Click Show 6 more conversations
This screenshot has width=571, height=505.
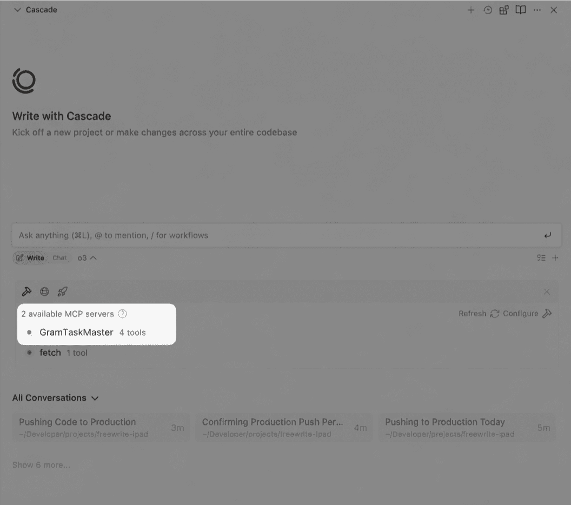[41, 464]
